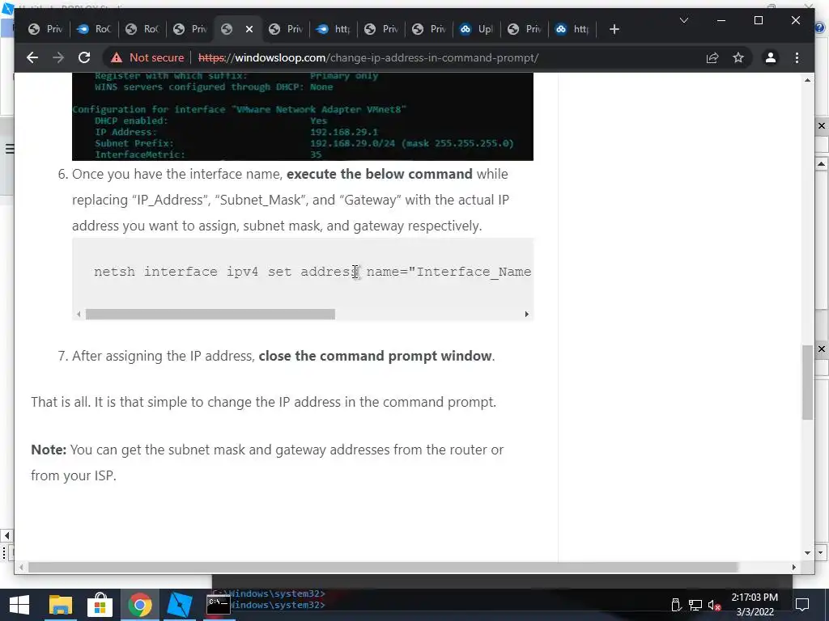Click the USB safely remove tray icon
The image size is (829, 621).
click(676, 605)
